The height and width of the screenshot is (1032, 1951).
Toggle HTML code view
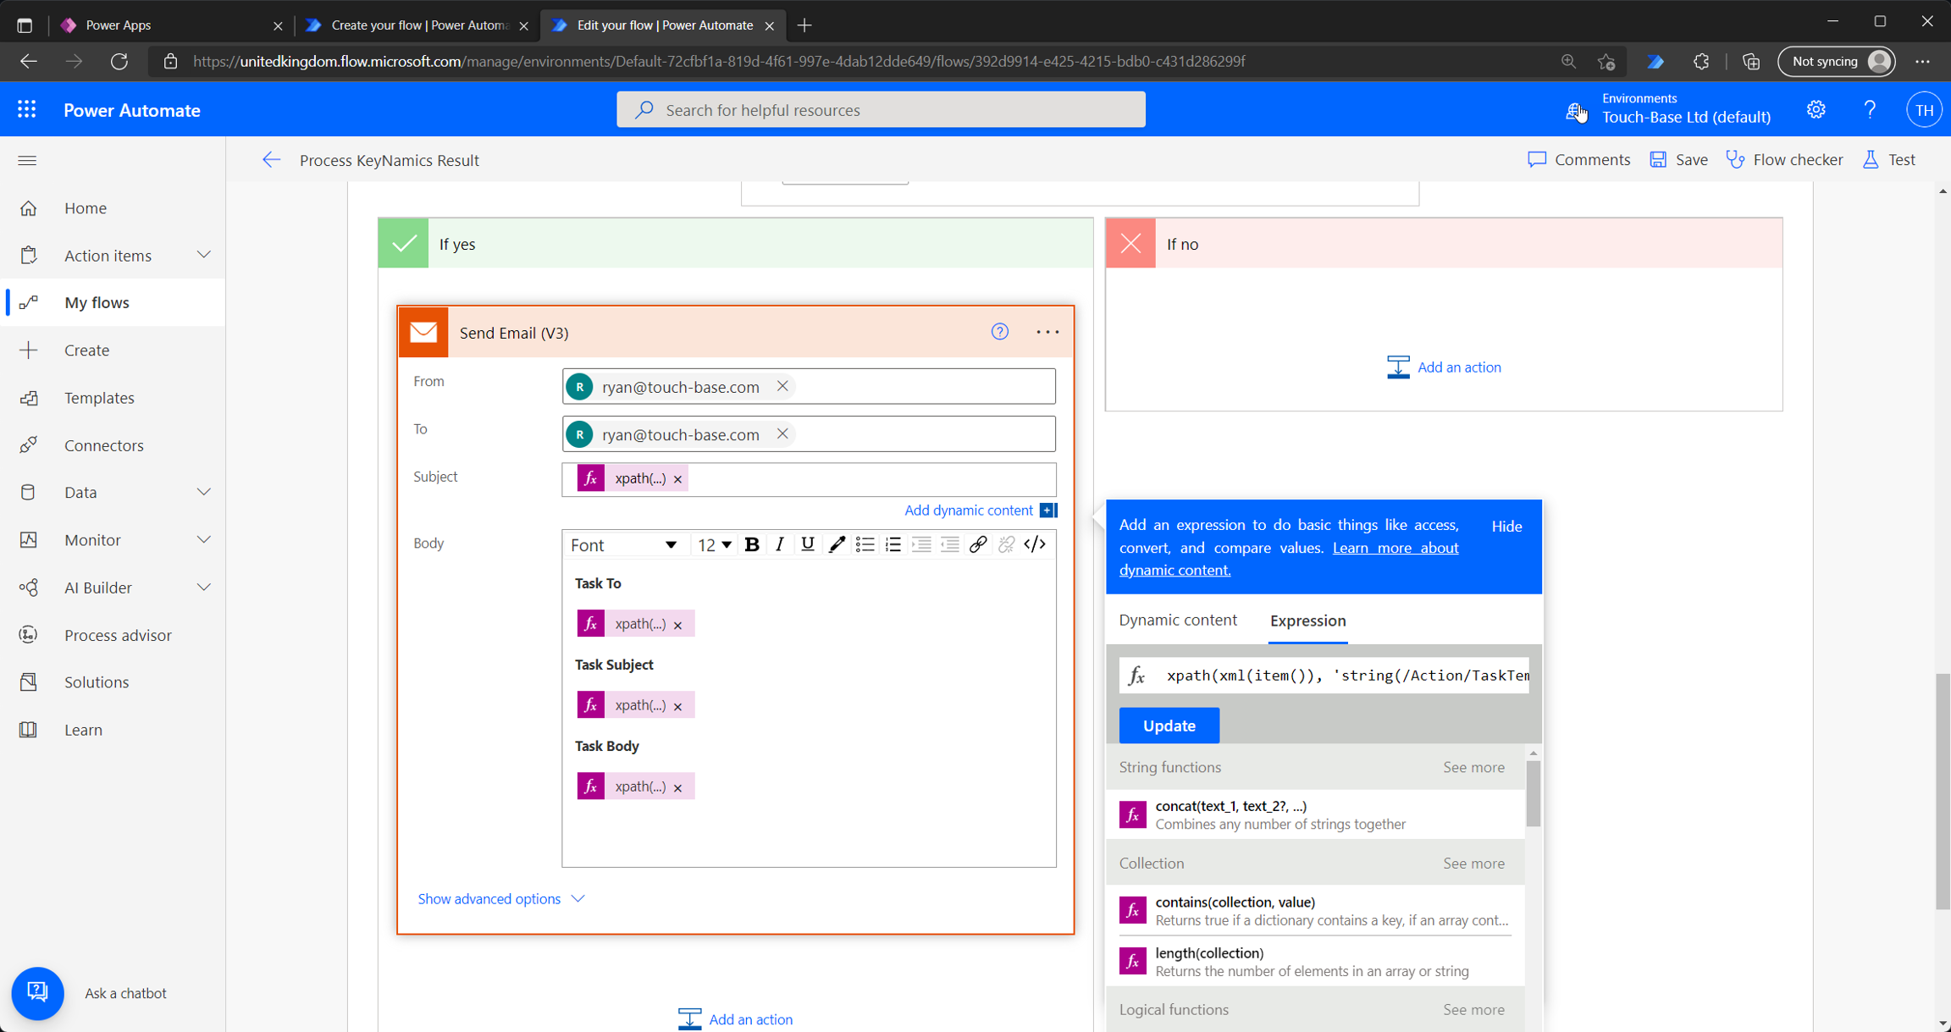(1035, 544)
